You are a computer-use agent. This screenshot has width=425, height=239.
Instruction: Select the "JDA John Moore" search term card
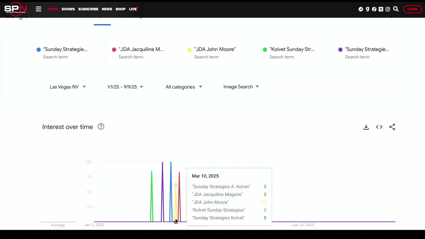pyautogui.click(x=219, y=53)
